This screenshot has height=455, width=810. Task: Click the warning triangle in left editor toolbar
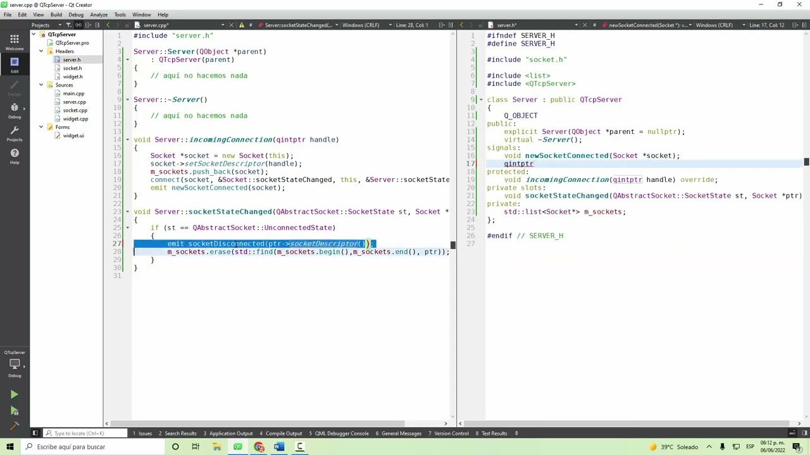(x=242, y=25)
